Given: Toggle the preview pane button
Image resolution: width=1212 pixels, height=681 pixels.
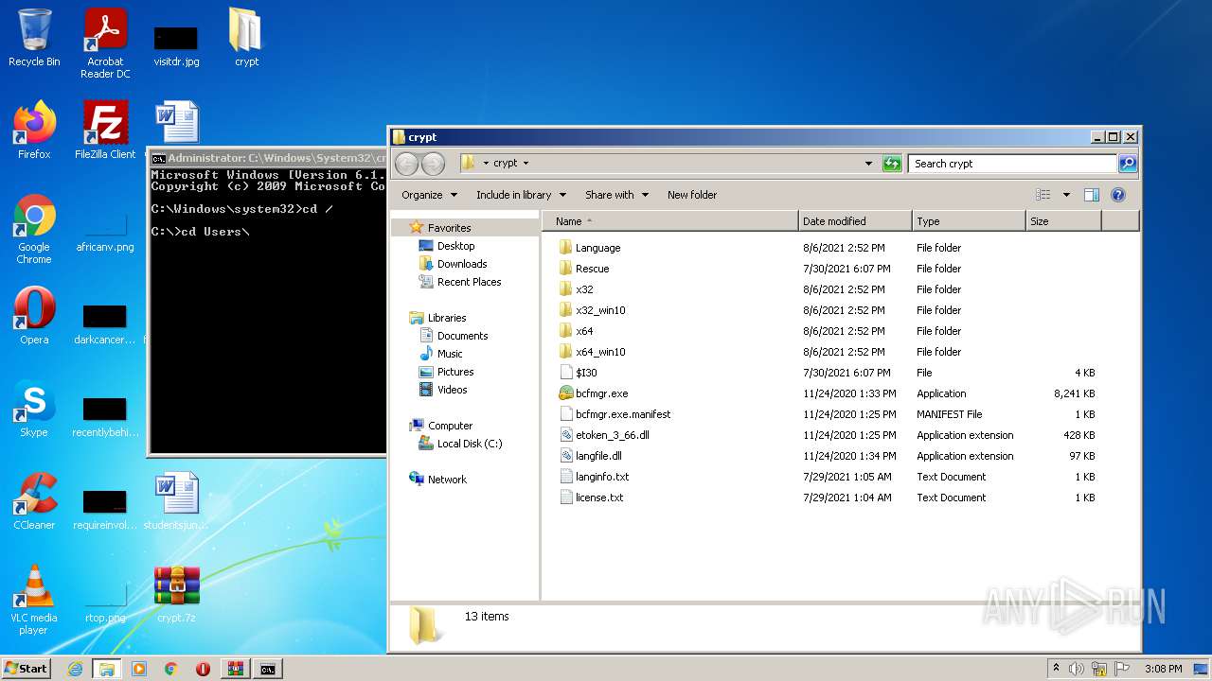Looking at the screenshot, I should 1091,195.
